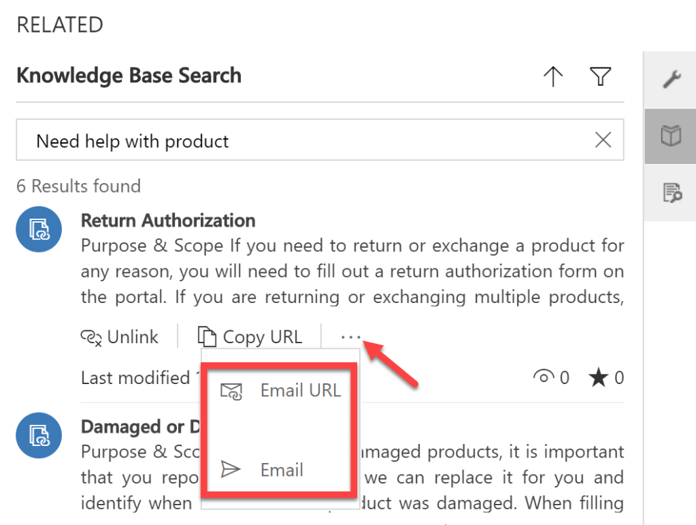Click the wrench icon in right sidebar
The width and height of the screenshot is (696, 525).
point(671,80)
